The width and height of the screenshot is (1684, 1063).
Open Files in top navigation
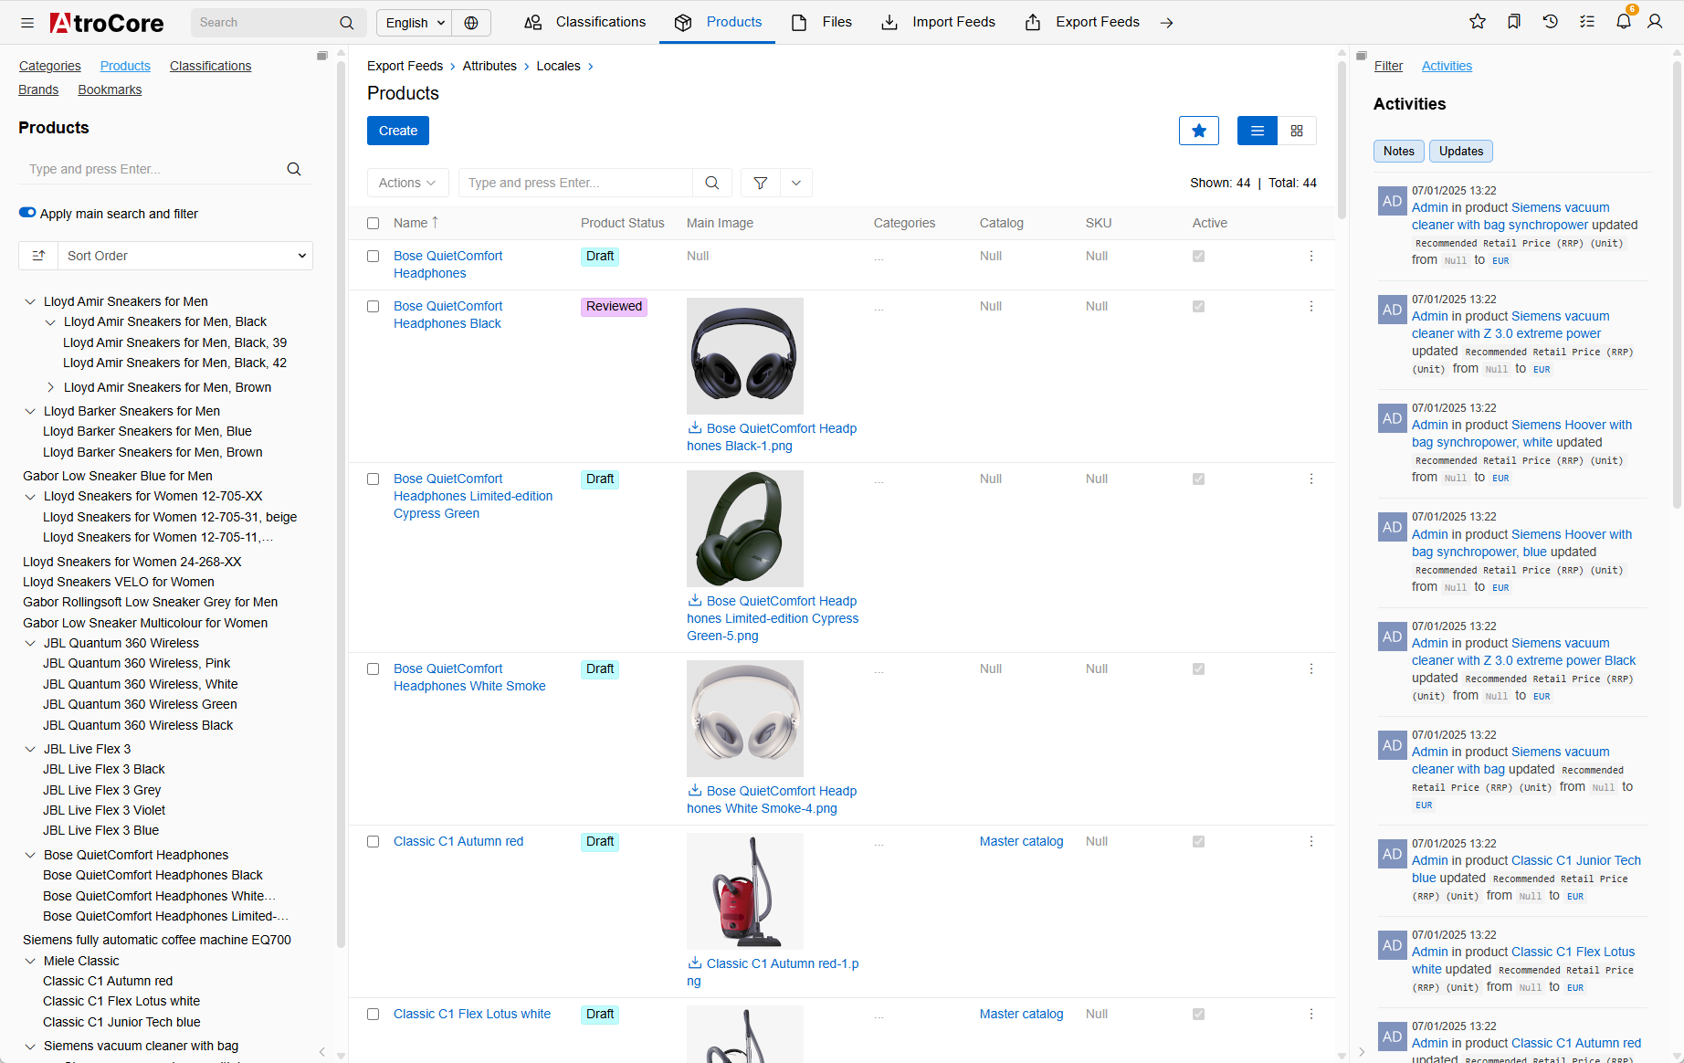(x=821, y=22)
